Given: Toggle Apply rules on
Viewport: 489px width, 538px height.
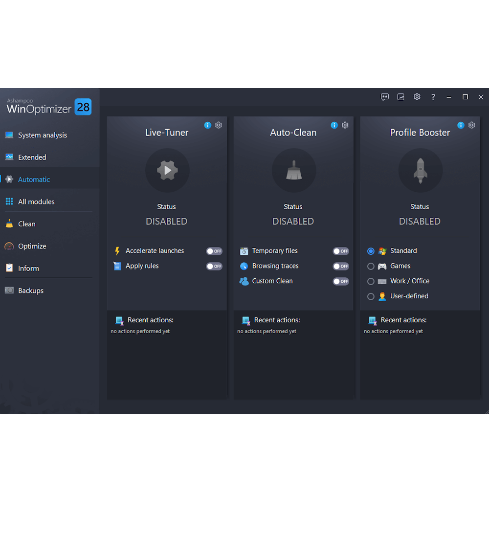Looking at the screenshot, I should [x=214, y=267].
